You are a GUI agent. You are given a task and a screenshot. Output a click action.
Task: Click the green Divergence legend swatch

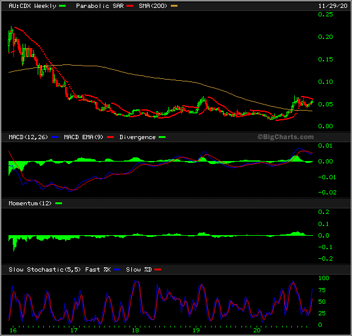(x=162, y=137)
